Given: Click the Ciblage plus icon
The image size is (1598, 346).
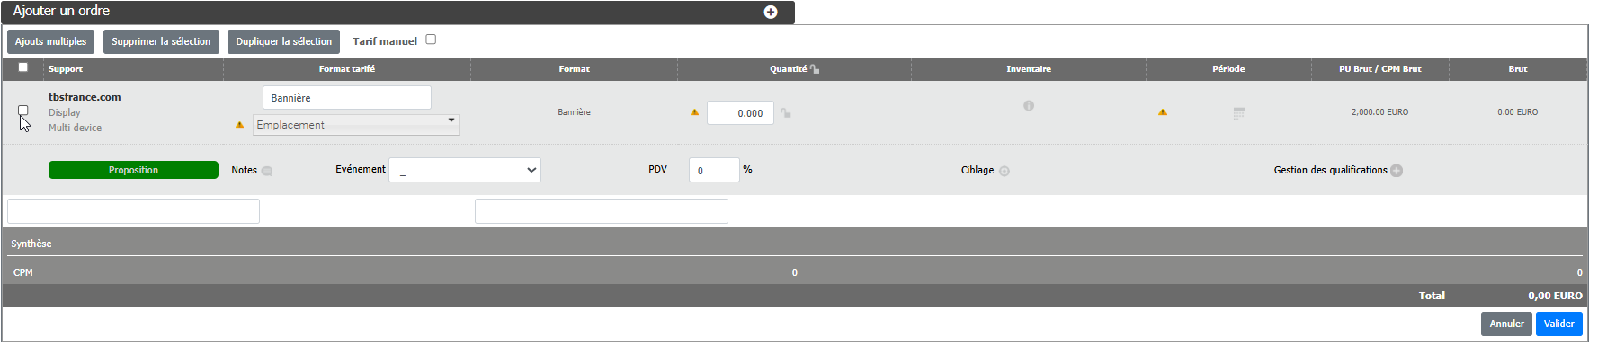Looking at the screenshot, I should (x=1004, y=171).
